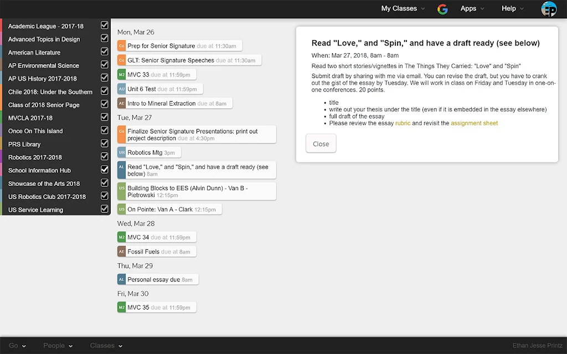
Task: Open the assignment sheet link
Action: pos(474,123)
